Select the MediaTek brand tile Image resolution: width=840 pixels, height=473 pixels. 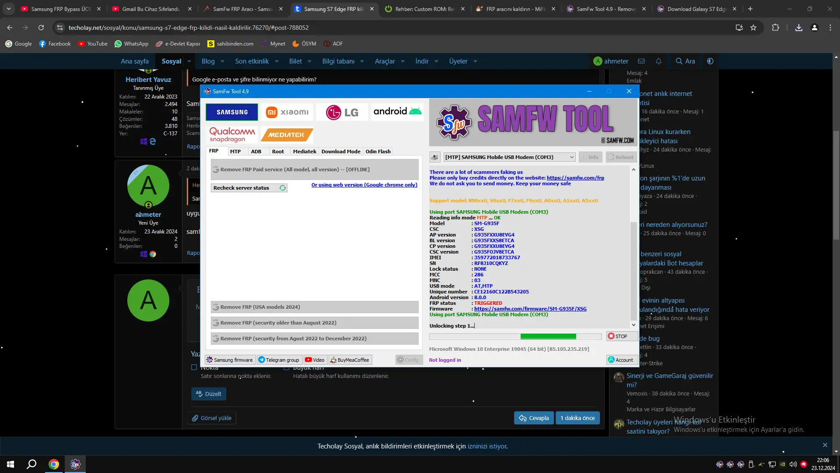pos(287,135)
